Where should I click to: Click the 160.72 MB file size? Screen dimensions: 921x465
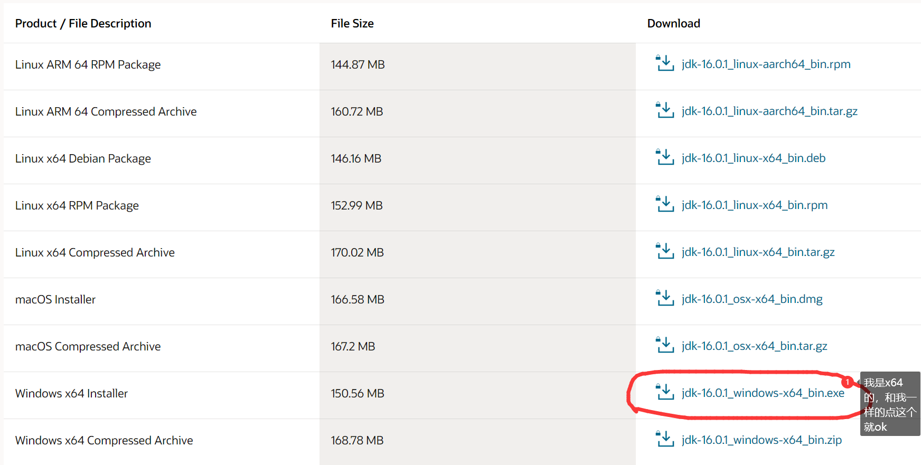[357, 112]
